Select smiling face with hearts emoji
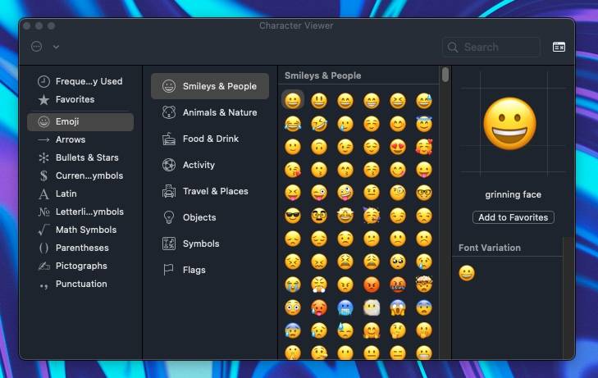Image resolution: width=598 pixels, height=378 pixels. point(424,147)
